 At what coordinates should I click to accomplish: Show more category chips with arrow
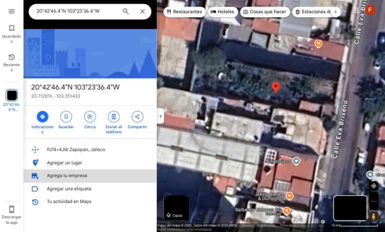[335, 12]
